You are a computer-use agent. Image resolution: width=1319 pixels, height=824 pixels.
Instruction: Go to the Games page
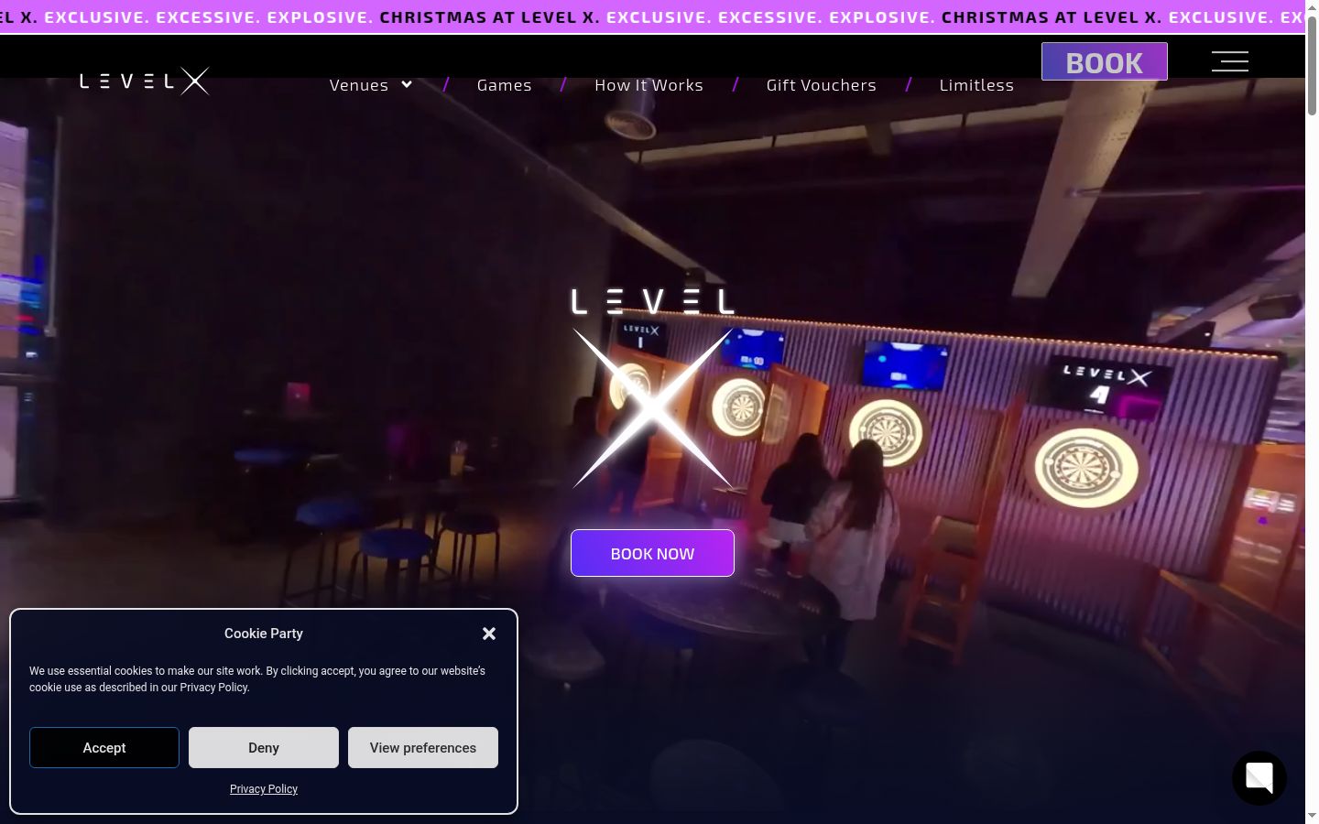pos(504,84)
